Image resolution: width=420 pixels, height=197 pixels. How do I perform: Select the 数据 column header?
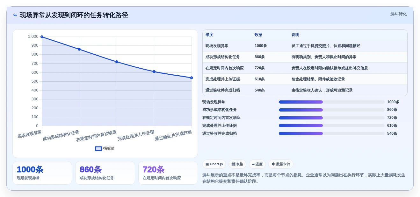(x=258, y=35)
